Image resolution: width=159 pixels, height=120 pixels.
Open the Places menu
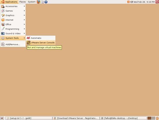point(23,2)
